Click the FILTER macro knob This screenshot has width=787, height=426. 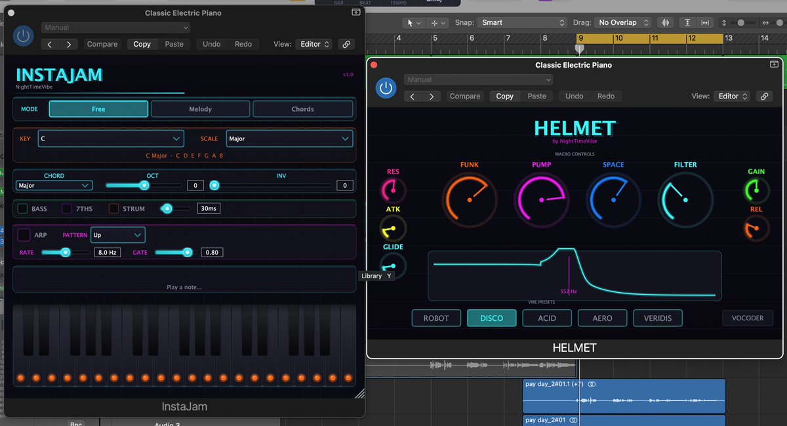point(685,200)
